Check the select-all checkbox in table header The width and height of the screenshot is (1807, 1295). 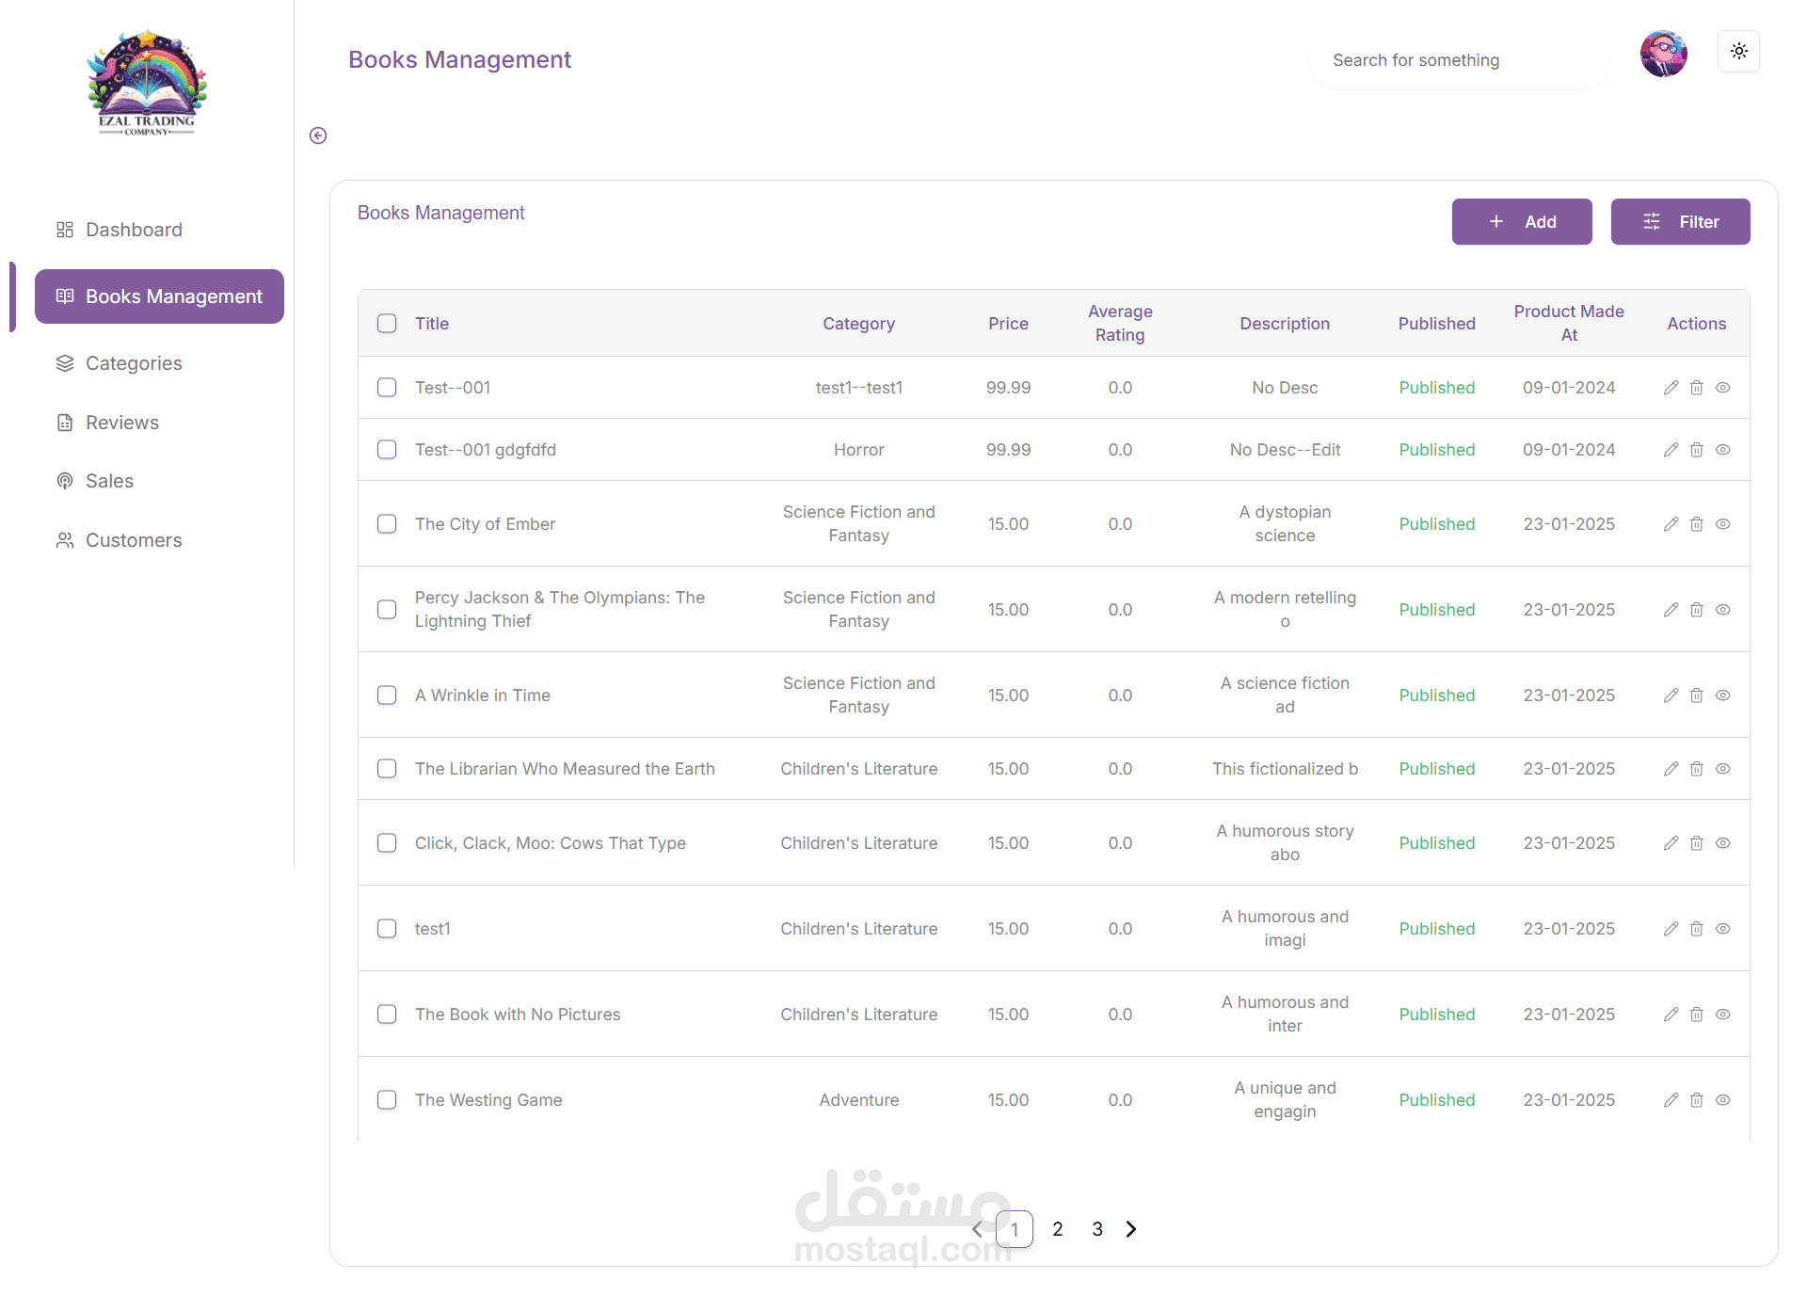point(387,324)
